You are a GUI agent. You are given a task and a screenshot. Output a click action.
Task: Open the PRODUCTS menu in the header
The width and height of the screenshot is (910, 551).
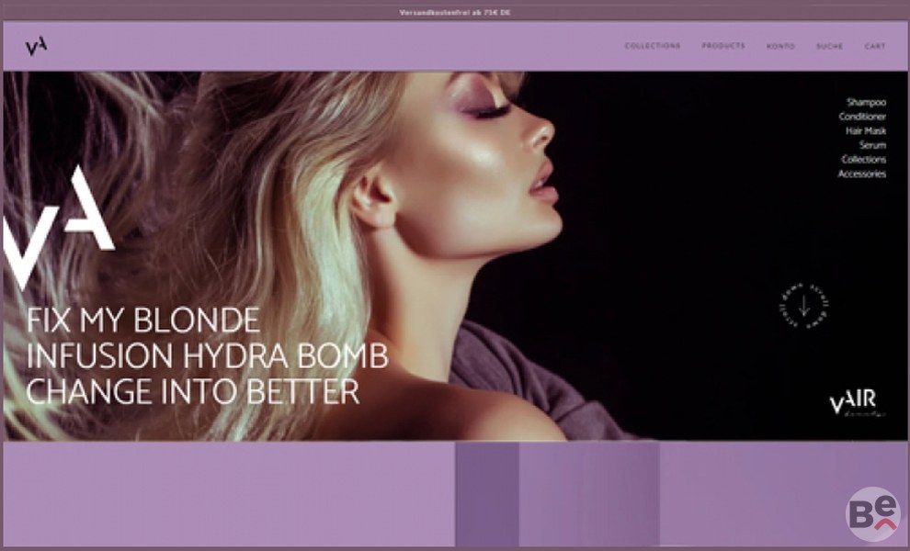[723, 46]
